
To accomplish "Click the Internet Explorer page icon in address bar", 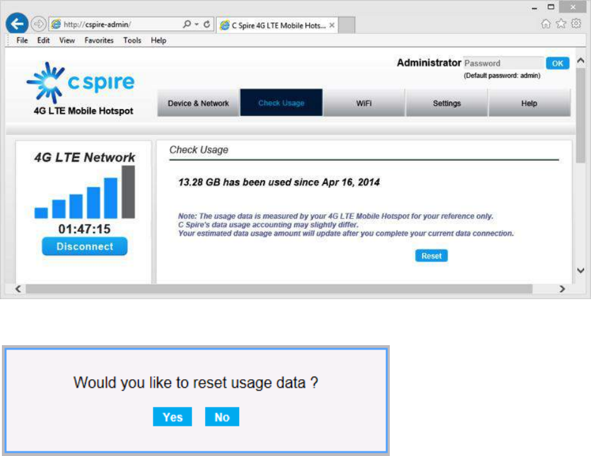I will coord(56,24).
